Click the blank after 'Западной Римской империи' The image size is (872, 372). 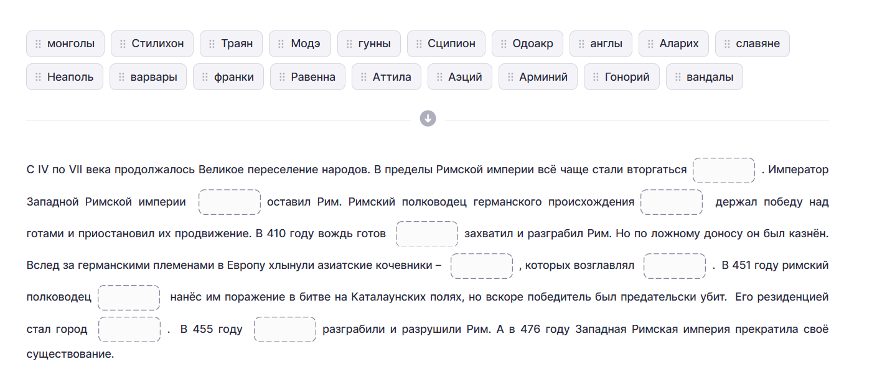tap(230, 202)
